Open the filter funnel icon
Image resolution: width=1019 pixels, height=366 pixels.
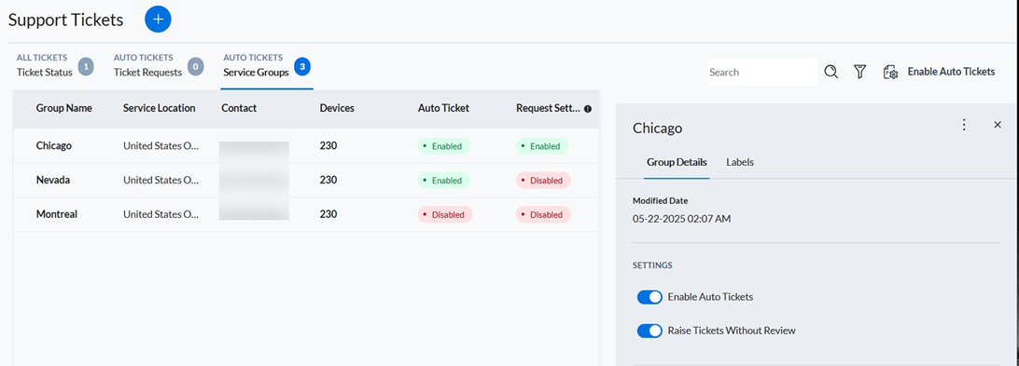tap(859, 72)
